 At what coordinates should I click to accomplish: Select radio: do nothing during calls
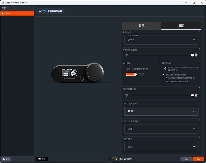164,75
